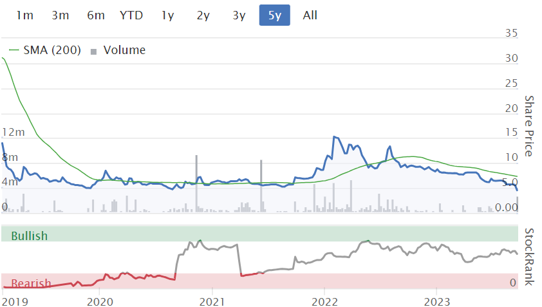Click the green SMA line legend marker

click(14, 51)
